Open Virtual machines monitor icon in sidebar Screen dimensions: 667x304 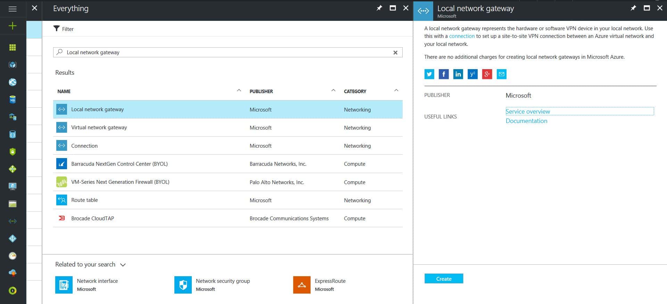click(13, 186)
